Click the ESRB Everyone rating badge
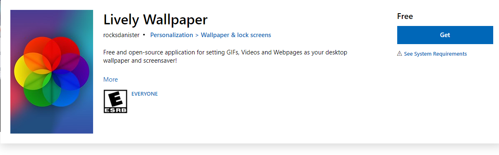This screenshot has width=499, height=155. 115,102
